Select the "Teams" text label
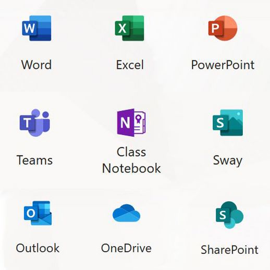This screenshot has height=270, width=270. [34, 160]
